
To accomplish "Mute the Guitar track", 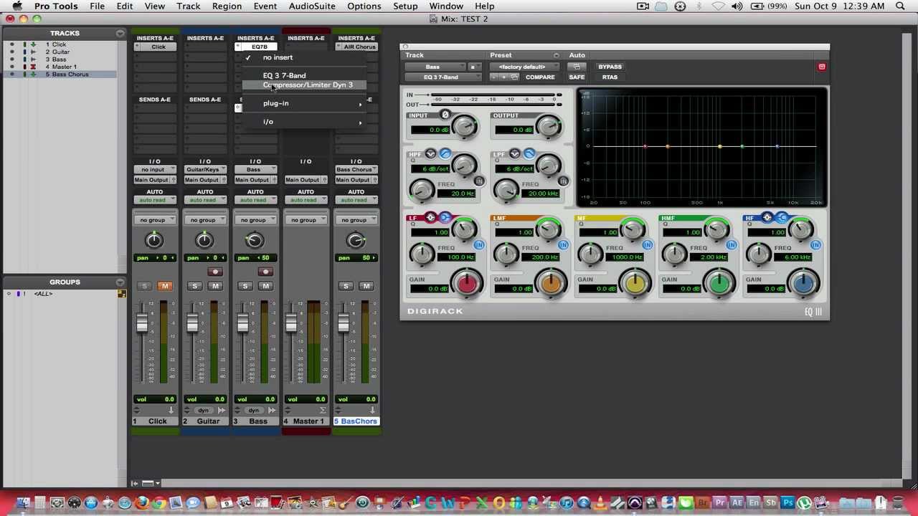I will click(x=215, y=286).
